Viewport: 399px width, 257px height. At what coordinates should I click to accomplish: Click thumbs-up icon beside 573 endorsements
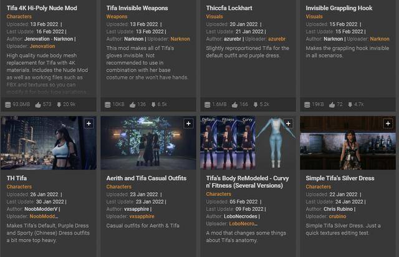38,105
